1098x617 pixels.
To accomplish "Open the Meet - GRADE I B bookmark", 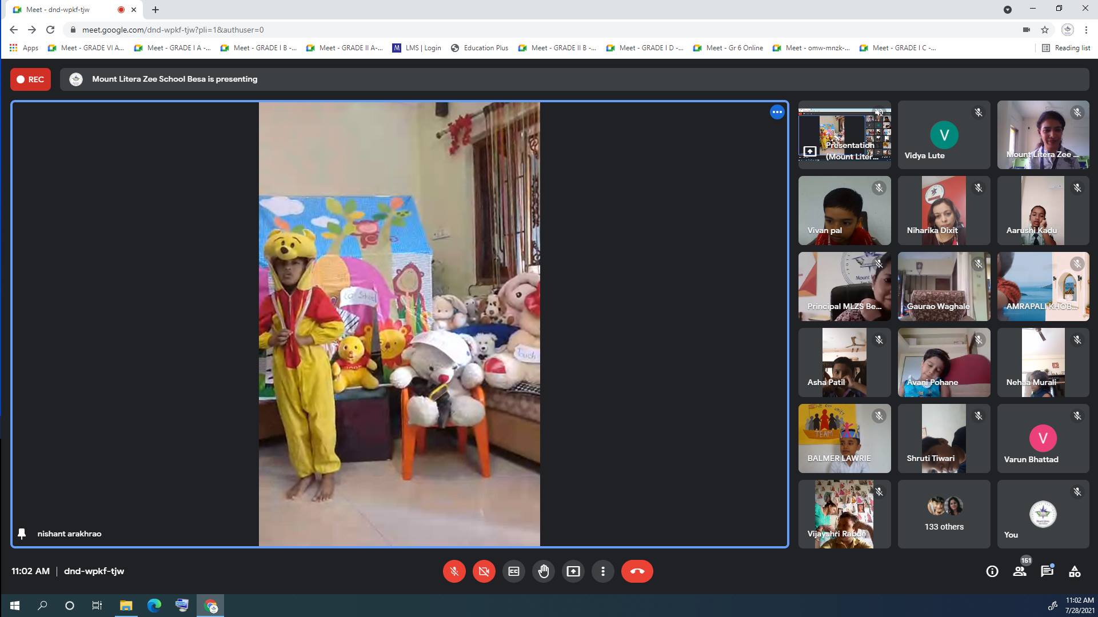I will [258, 48].
